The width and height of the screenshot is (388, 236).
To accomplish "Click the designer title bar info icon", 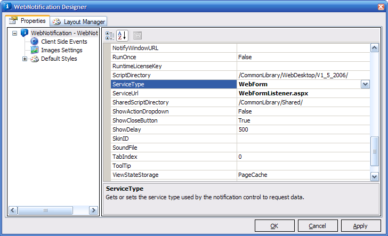I will pos(6,7).
